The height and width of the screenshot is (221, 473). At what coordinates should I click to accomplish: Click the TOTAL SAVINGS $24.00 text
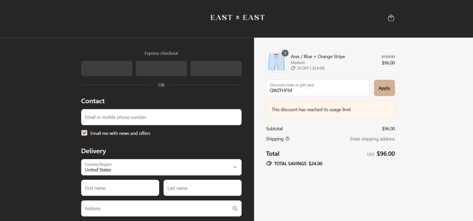coord(298,164)
